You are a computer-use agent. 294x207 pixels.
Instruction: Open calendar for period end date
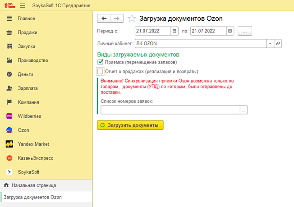click(230, 31)
